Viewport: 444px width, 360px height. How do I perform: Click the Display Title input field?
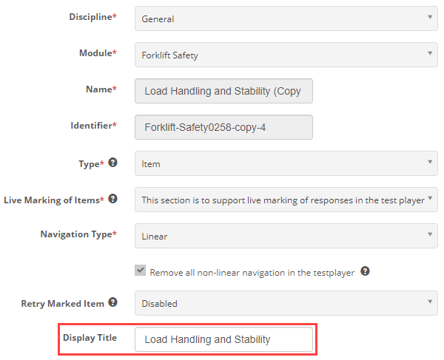pos(223,339)
